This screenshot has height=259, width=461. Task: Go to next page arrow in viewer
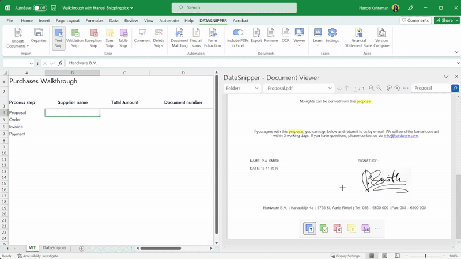(x=339, y=88)
